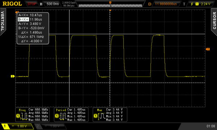
Task: Click the Max measurement label
Action: pyautogui.click(x=99, y=110)
